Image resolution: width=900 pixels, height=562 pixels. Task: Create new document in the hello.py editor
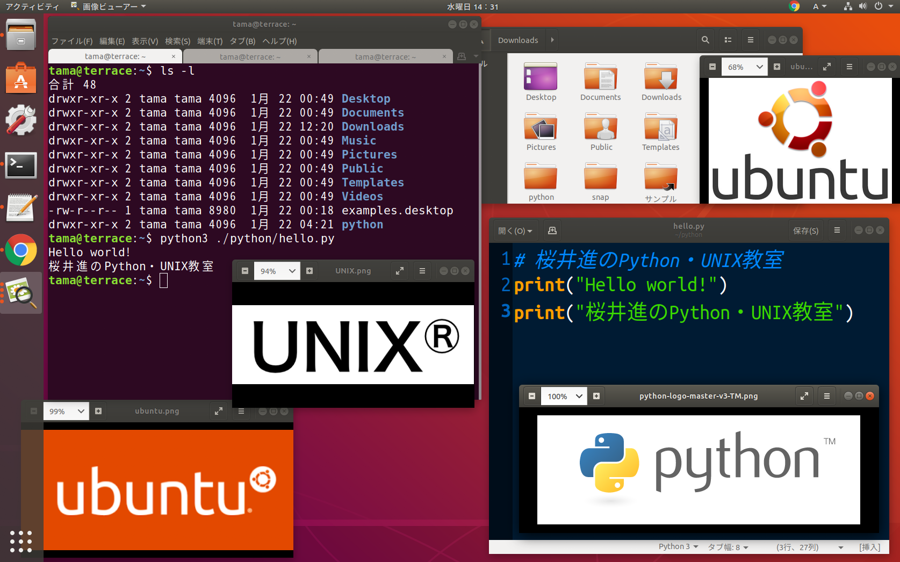pos(552,230)
